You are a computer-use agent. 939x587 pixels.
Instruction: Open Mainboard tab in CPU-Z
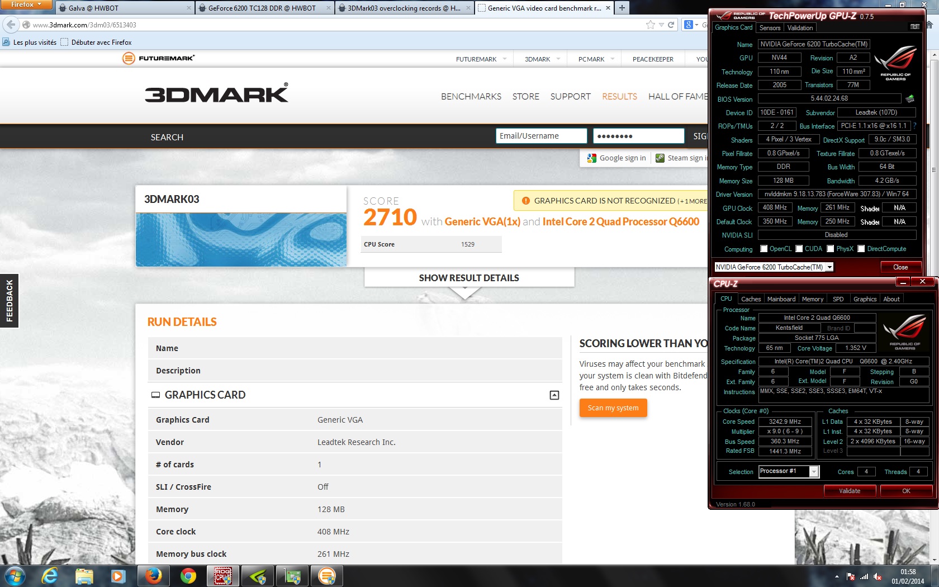tap(781, 299)
